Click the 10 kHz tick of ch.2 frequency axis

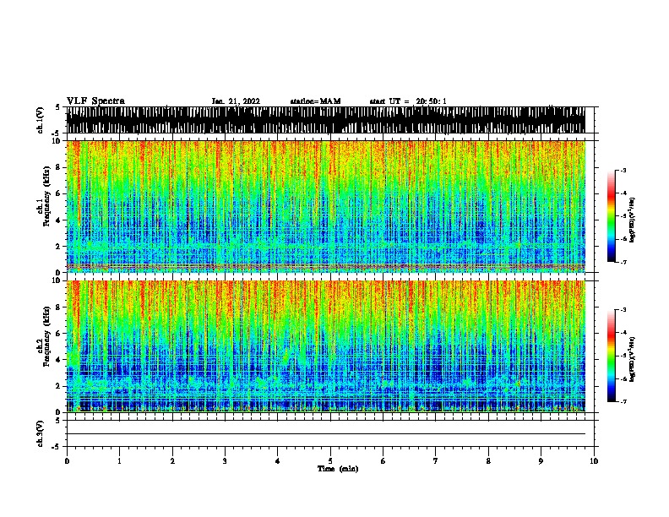(57, 280)
